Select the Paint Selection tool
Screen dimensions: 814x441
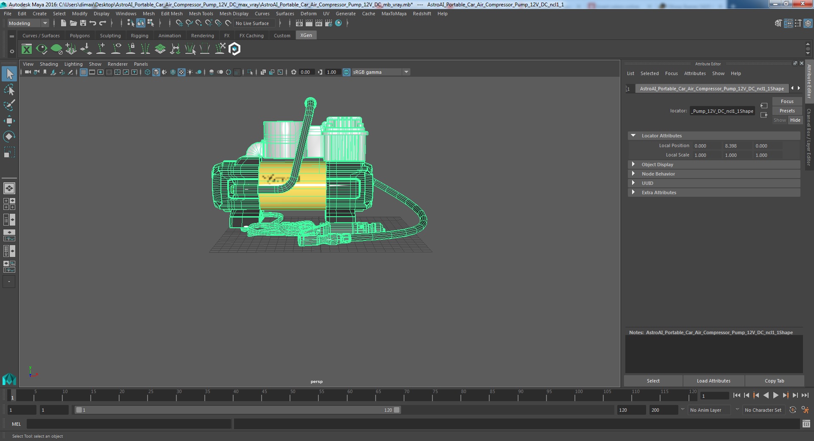coord(9,105)
